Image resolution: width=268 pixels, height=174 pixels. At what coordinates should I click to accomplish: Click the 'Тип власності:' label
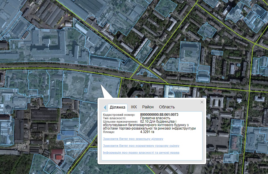click(114, 118)
